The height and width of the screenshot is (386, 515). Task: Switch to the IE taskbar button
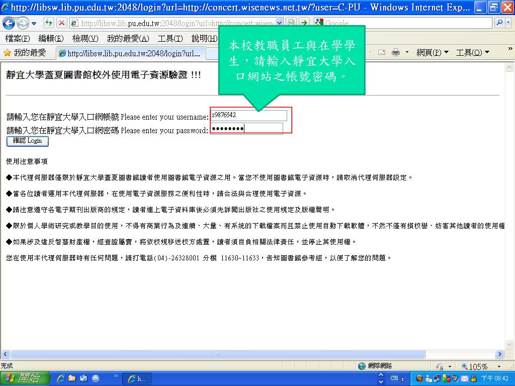point(137,379)
